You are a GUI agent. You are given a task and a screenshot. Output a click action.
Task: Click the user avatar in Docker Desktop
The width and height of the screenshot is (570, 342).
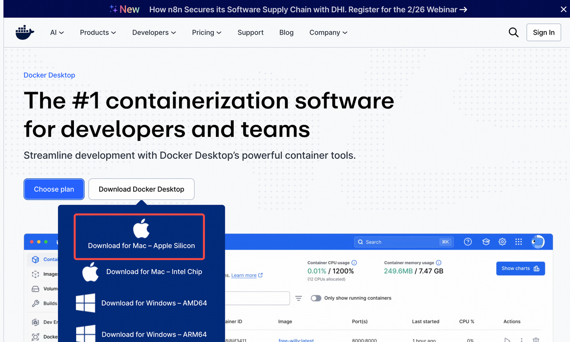538,242
